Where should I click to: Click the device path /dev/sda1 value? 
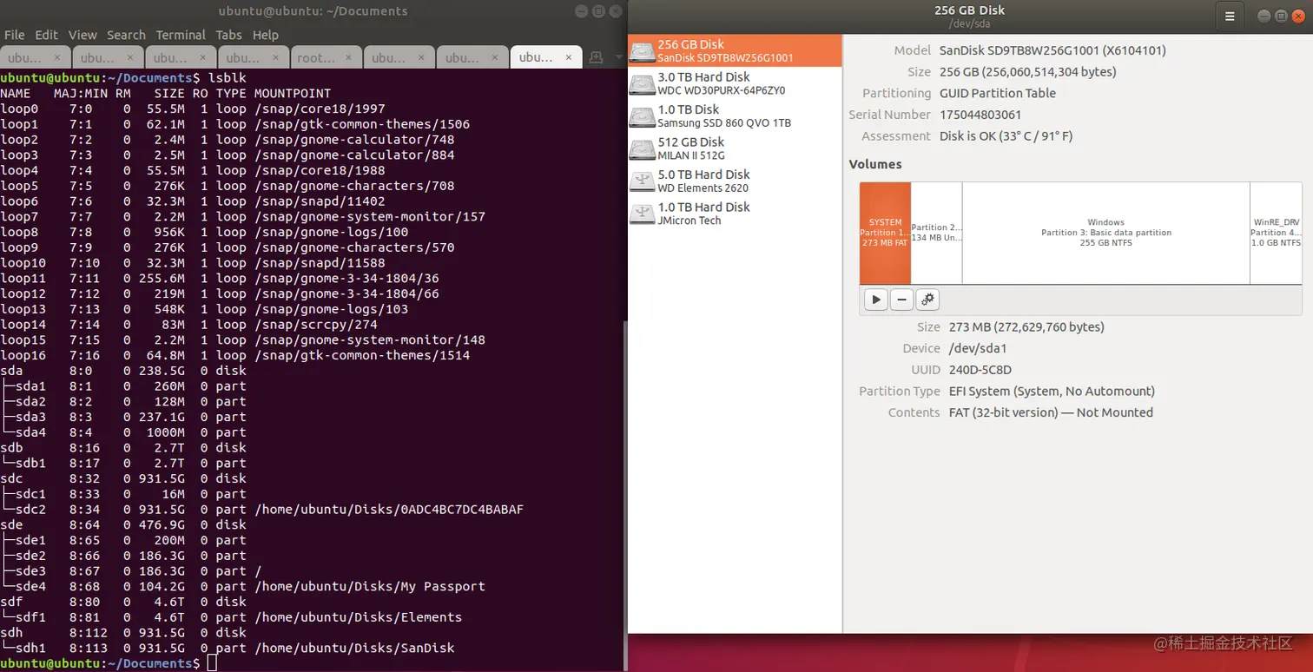977,348
